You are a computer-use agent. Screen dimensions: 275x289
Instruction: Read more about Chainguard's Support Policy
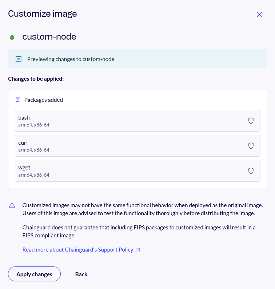tap(78, 250)
